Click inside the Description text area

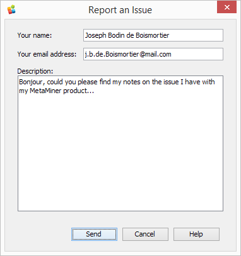click(120, 143)
